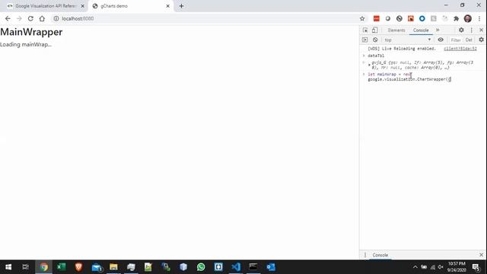Open DevTools settings gear in tab bar
The image size is (487, 274).
pos(461,30)
